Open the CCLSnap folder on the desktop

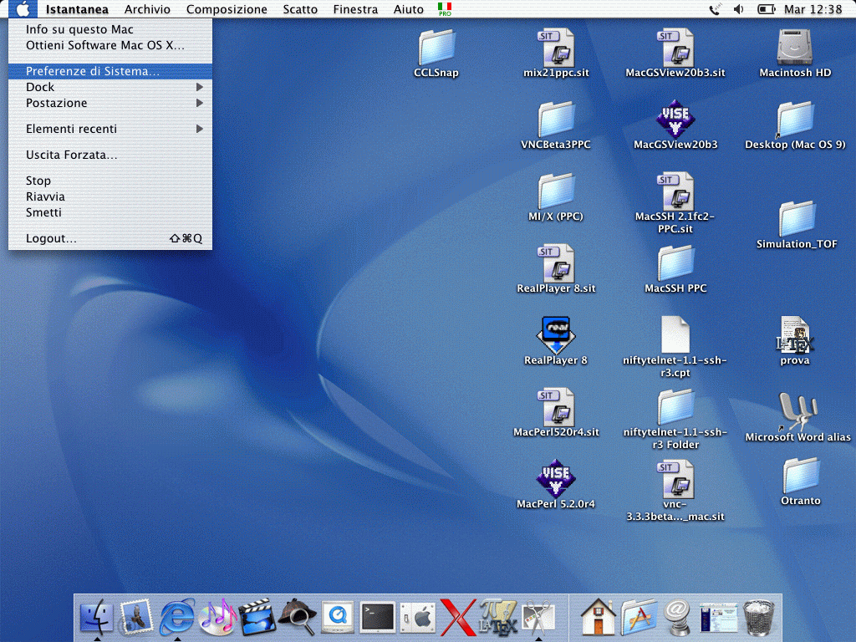tap(436, 48)
